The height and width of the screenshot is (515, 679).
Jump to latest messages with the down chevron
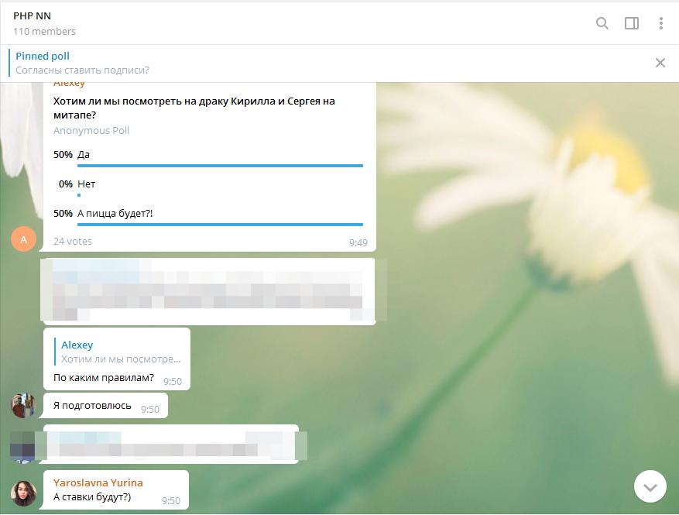pos(649,486)
